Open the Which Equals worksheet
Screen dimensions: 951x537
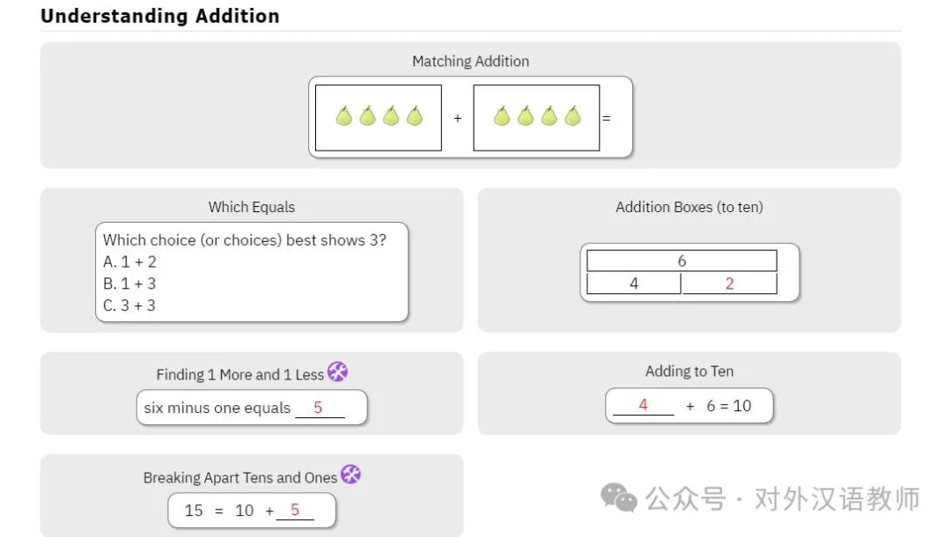tap(252, 207)
